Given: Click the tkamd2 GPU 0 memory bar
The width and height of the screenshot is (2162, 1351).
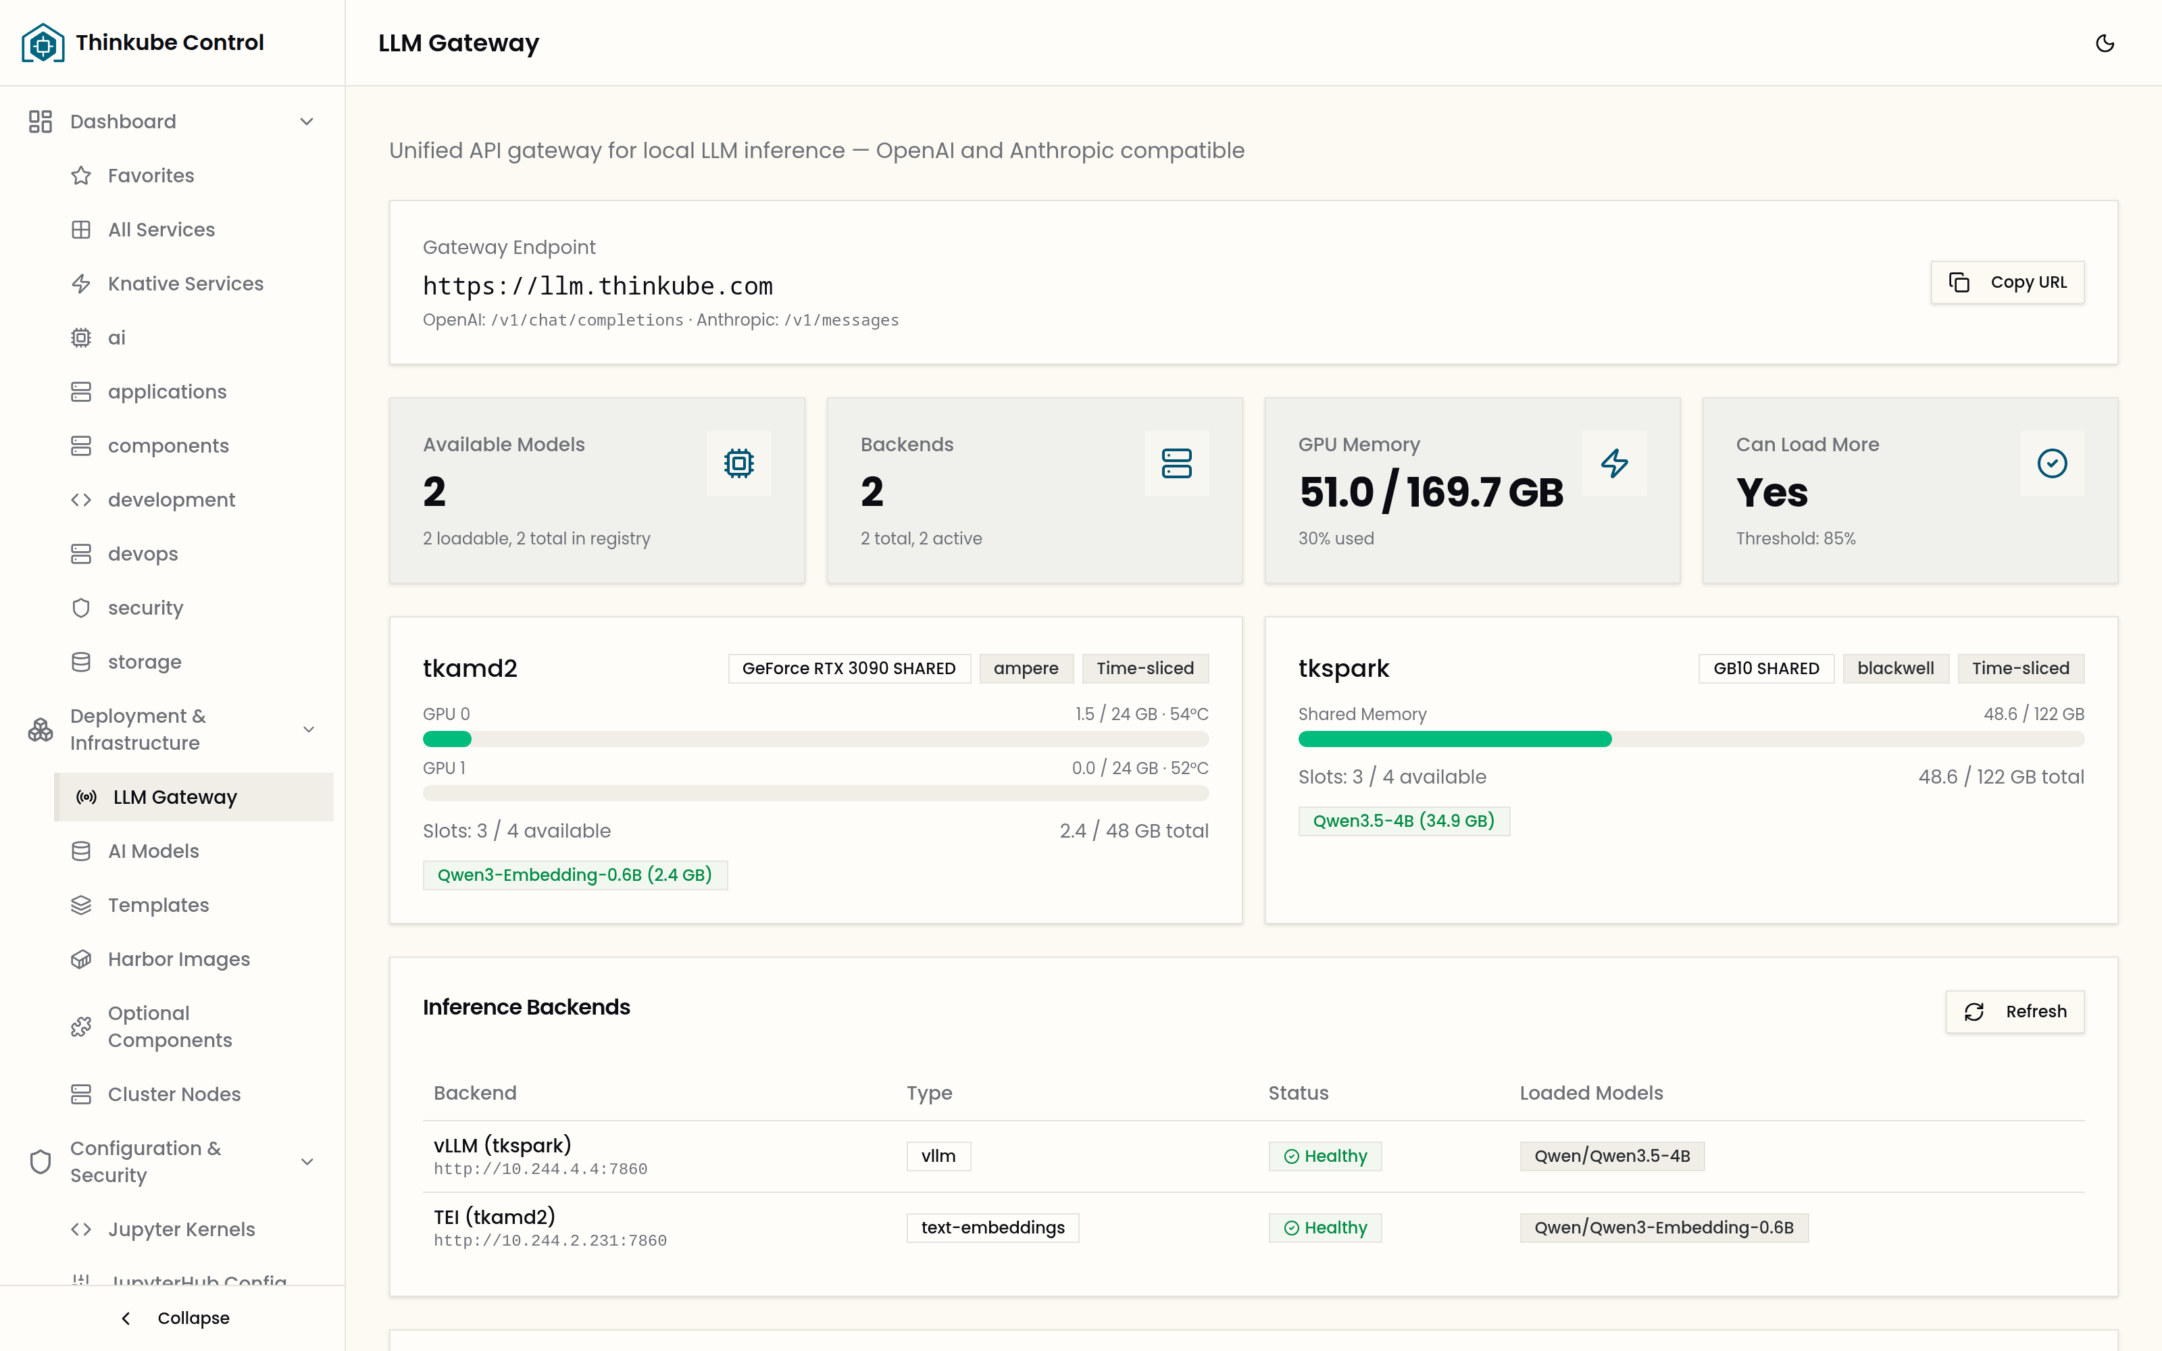Looking at the screenshot, I should point(815,739).
